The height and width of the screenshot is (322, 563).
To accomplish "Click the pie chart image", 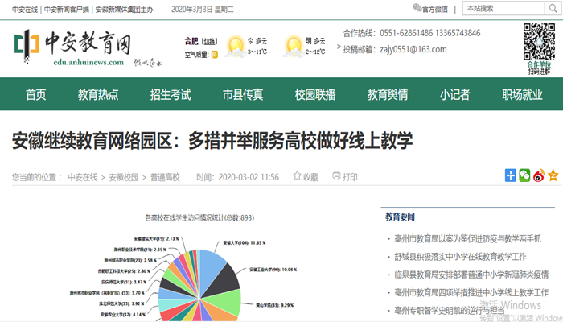I will [199, 285].
